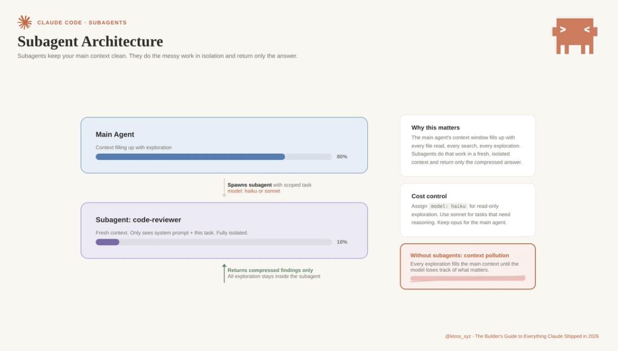Select the Subagent: code-reviewer heading
Image resolution: width=618 pixels, height=351 pixels.
click(138, 220)
